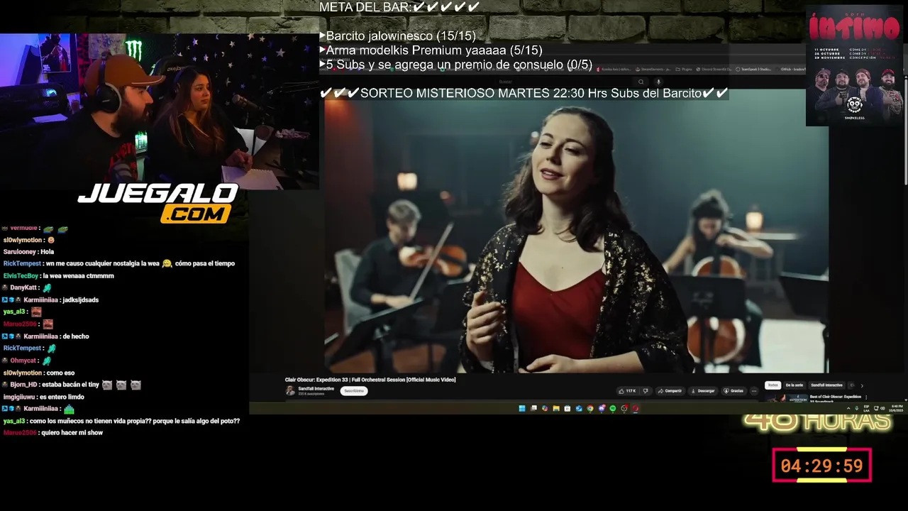This screenshot has height=511, width=908.
Task: Open Sandfall Interactive channel avatar
Action: [290, 390]
